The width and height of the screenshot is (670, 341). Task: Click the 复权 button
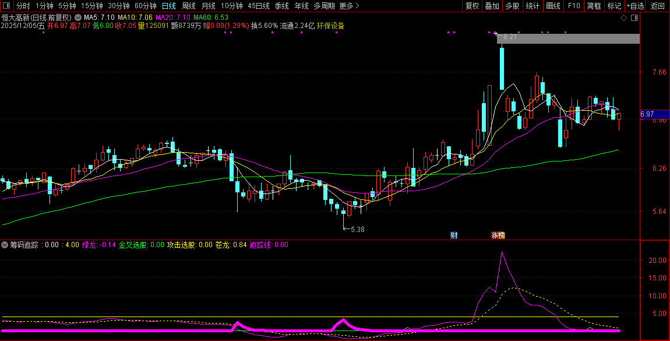click(x=472, y=6)
